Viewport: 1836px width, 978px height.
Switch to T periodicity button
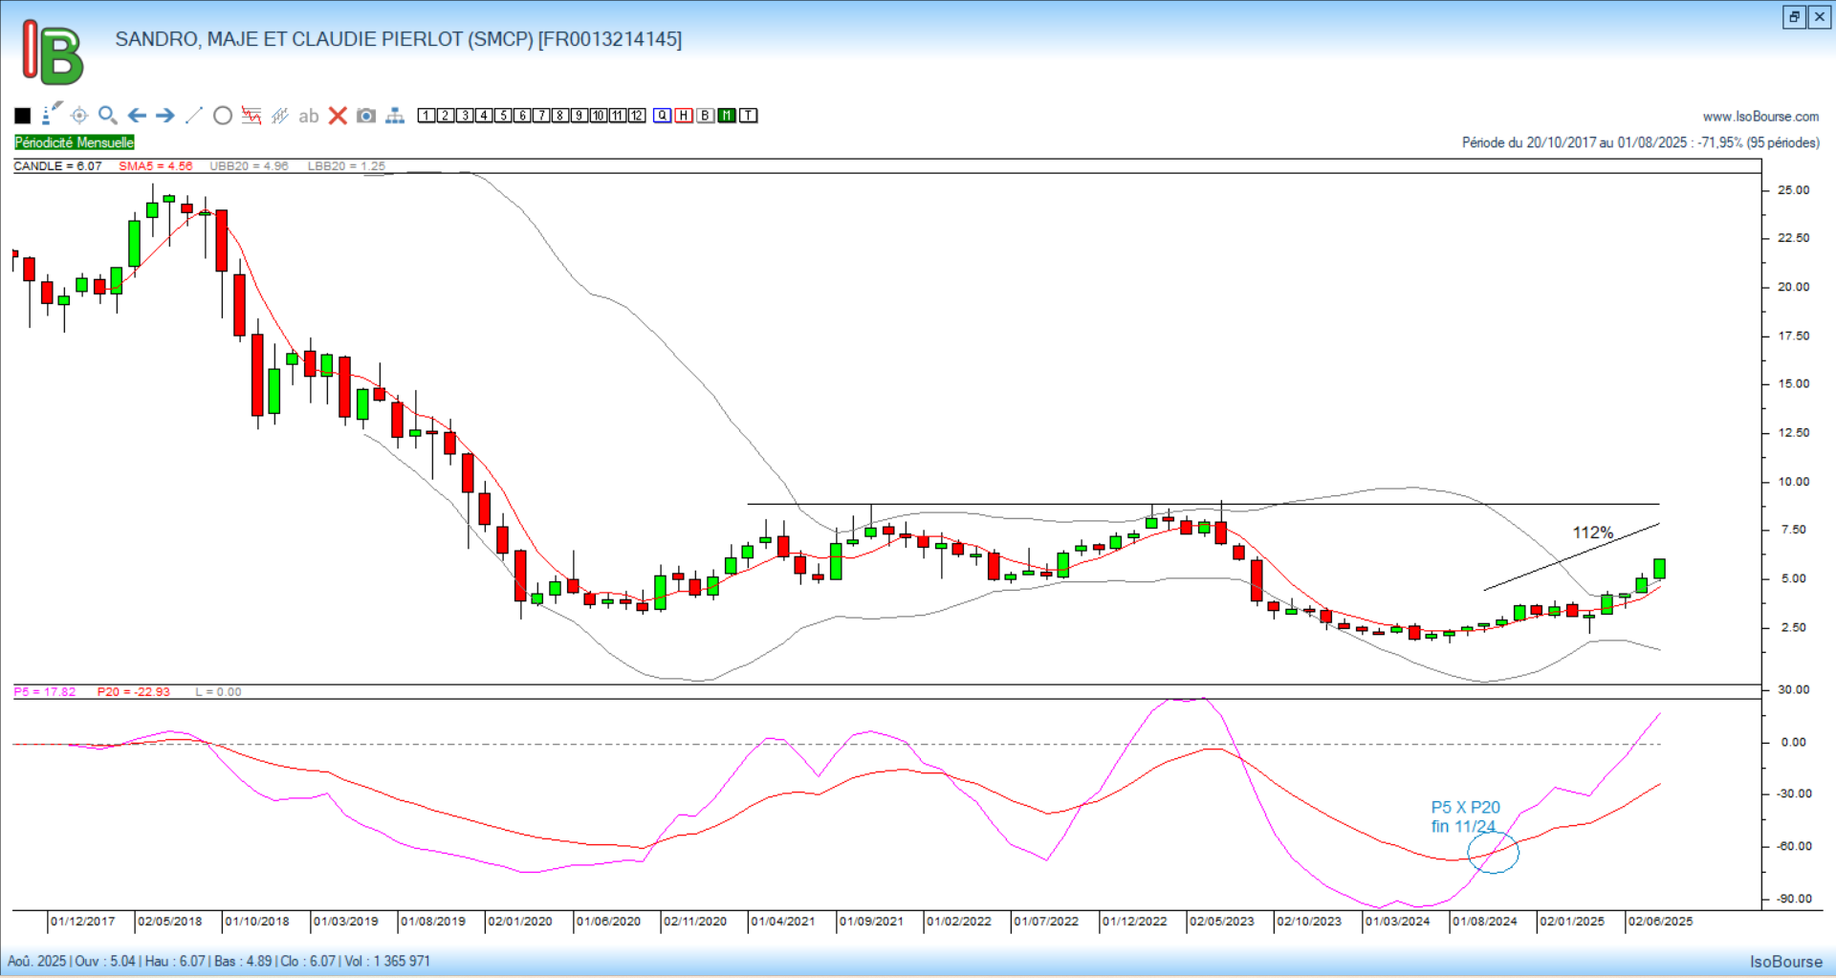[748, 116]
